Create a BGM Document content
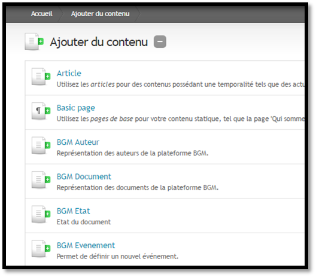Image resolution: width=316 pixels, height=277 pixels. click(x=84, y=176)
